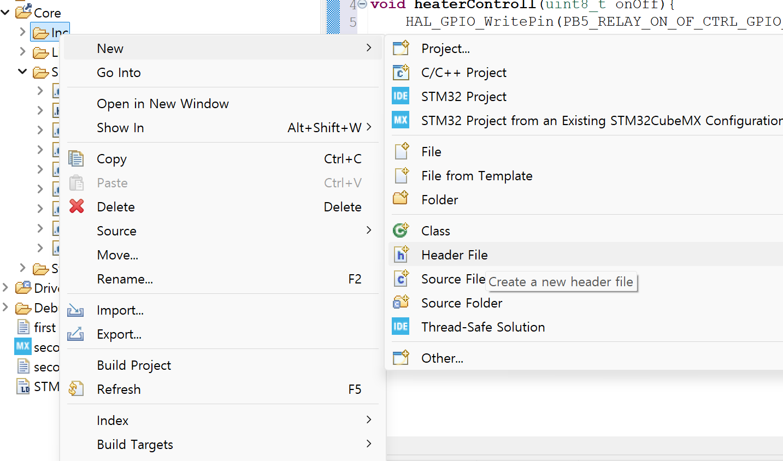This screenshot has height=461, width=783.
Task: Click the Core folder icon in tree
Action: coord(23,11)
